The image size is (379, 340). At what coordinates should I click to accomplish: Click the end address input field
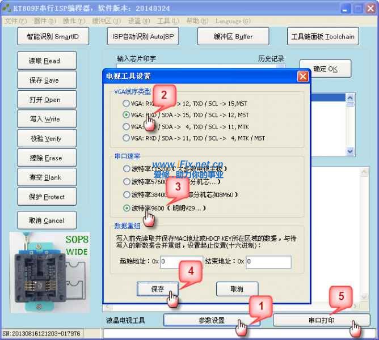[268, 262]
